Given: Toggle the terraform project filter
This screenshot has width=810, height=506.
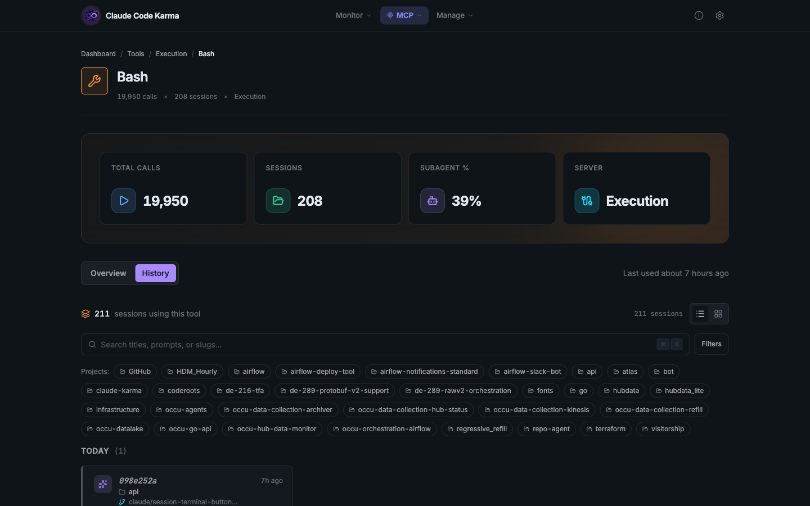Looking at the screenshot, I should pos(606,429).
